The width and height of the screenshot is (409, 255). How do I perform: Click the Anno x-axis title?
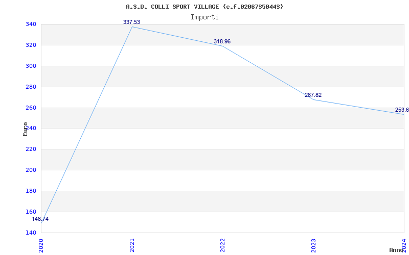pos(396,250)
